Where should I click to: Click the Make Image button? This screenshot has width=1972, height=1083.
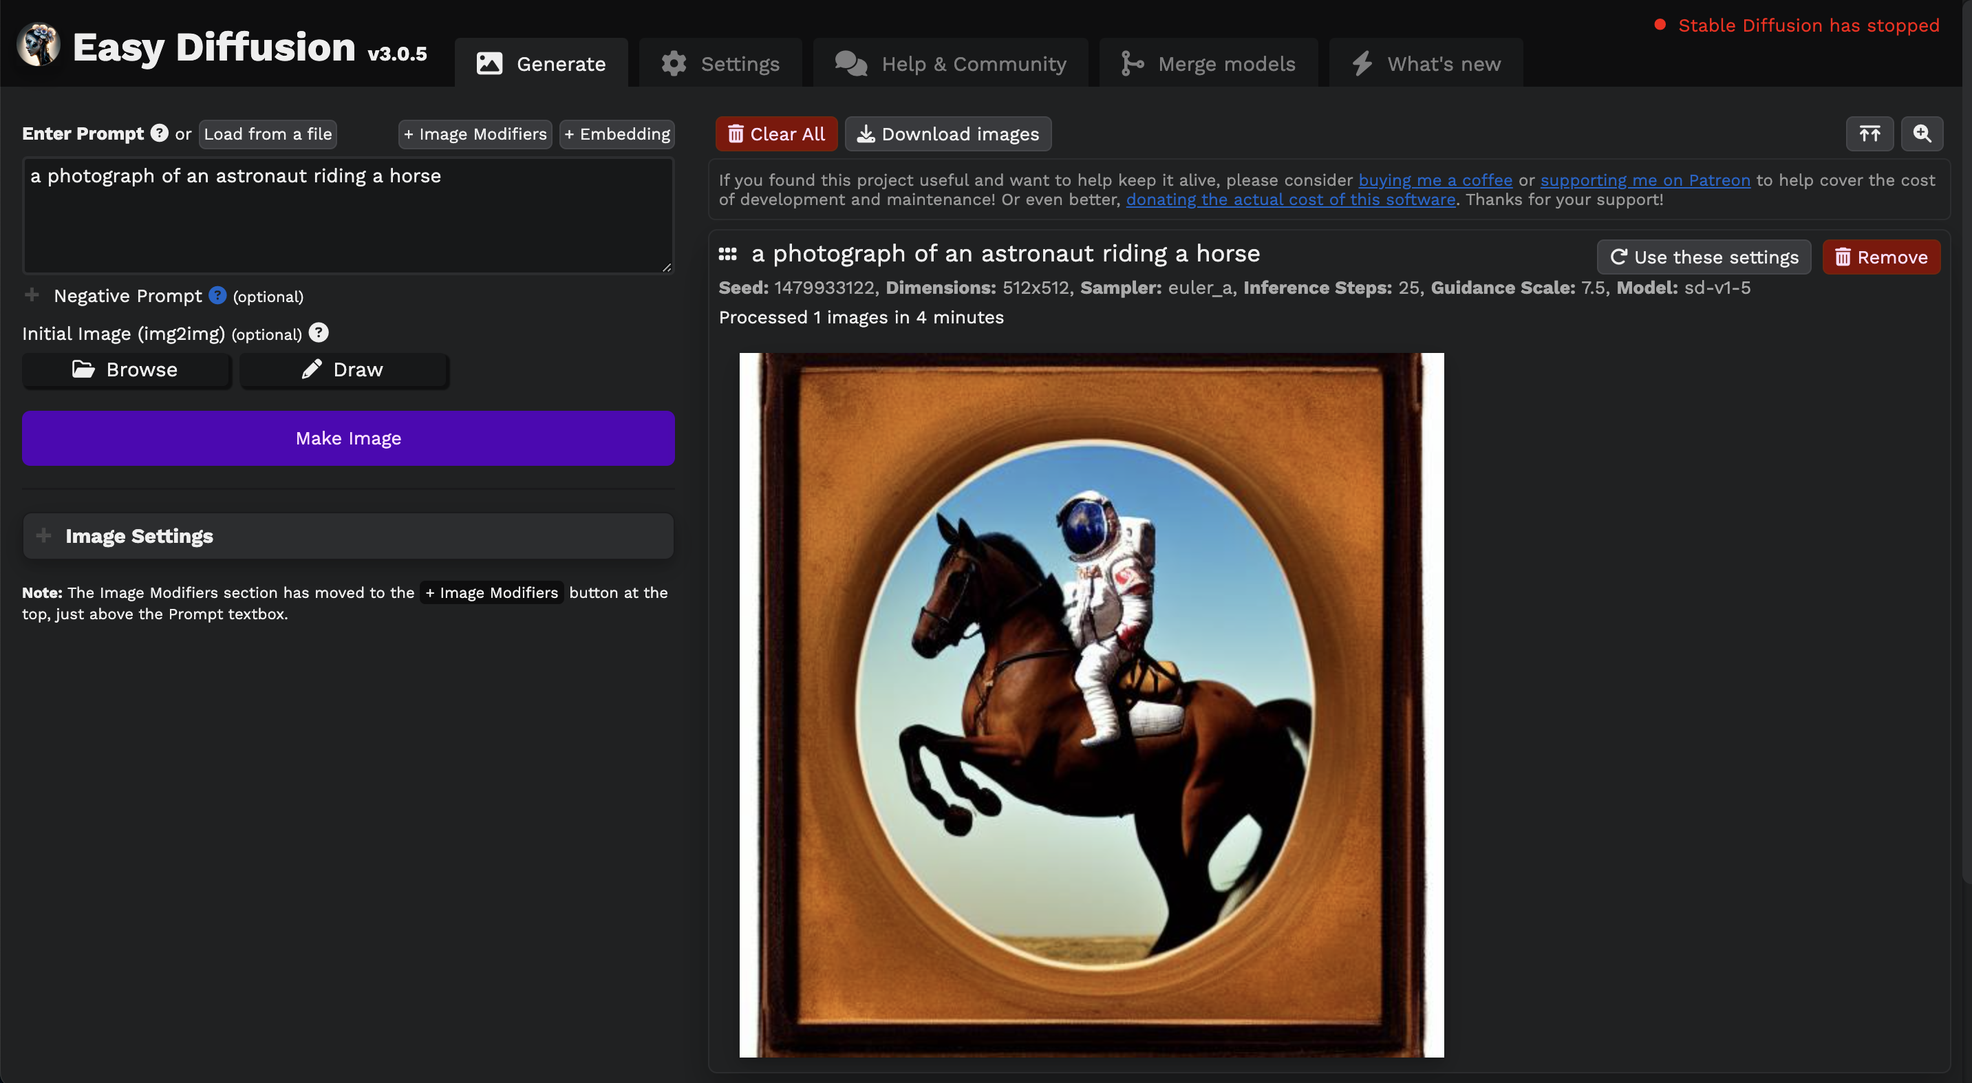348,438
